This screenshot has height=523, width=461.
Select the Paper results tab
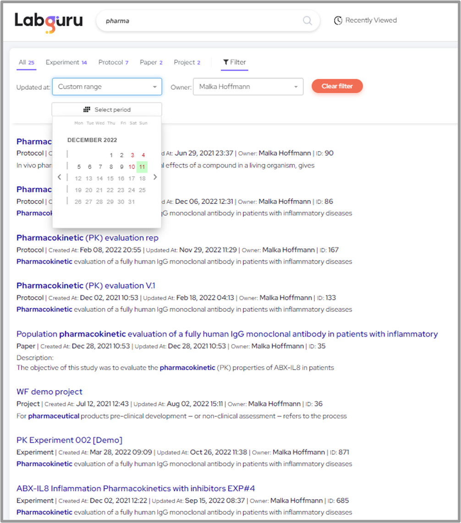[151, 62]
